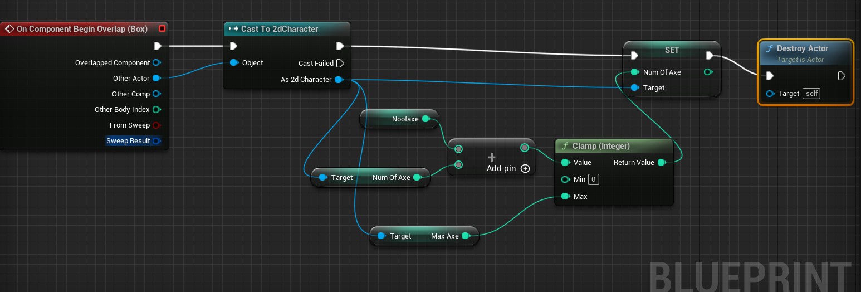Image resolution: width=861 pixels, height=292 pixels.
Task: Click the Other Body Index pin
Action: click(x=156, y=110)
